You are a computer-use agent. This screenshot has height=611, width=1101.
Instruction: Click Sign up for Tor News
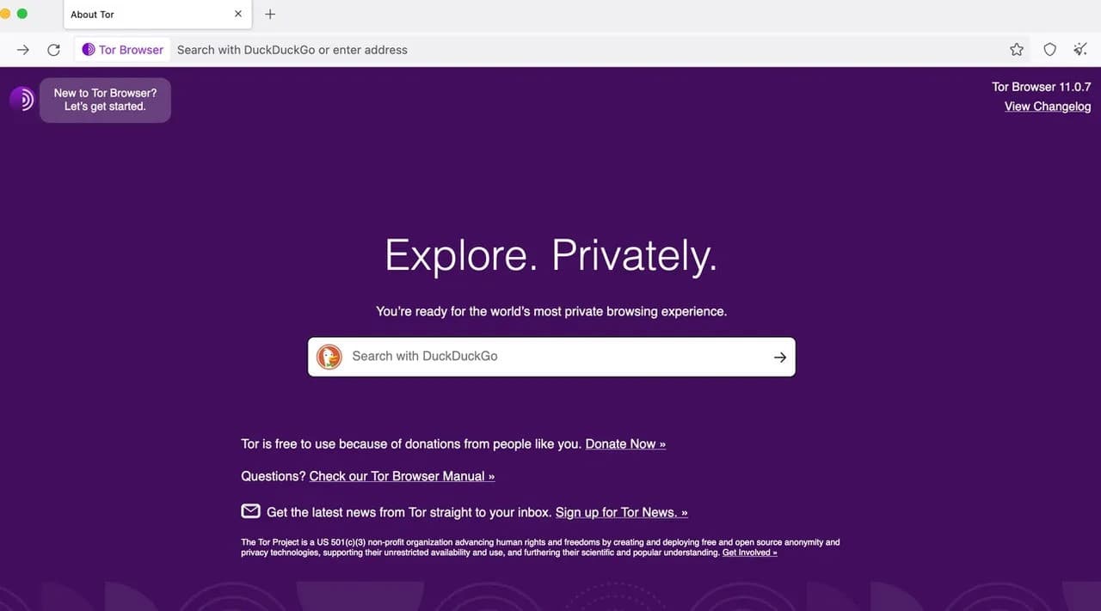621,512
